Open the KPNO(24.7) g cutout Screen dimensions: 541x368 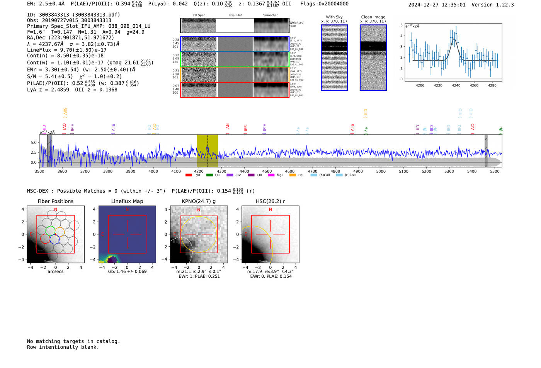click(199, 234)
